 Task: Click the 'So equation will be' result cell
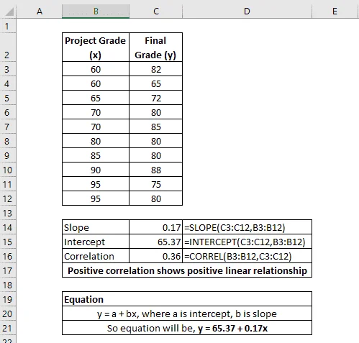(187, 328)
